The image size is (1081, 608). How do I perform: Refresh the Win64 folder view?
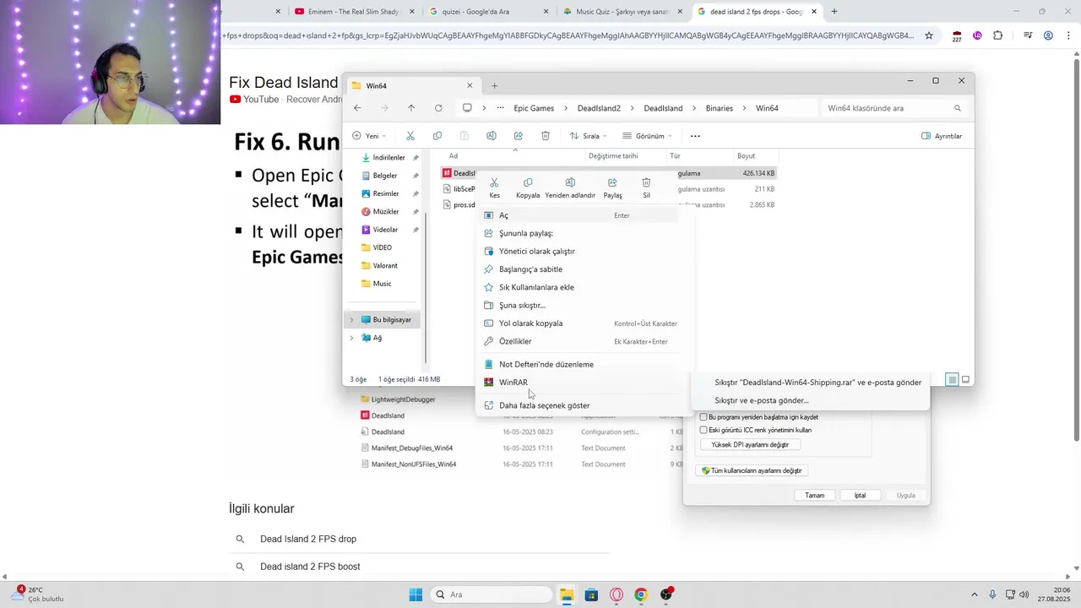tap(438, 108)
